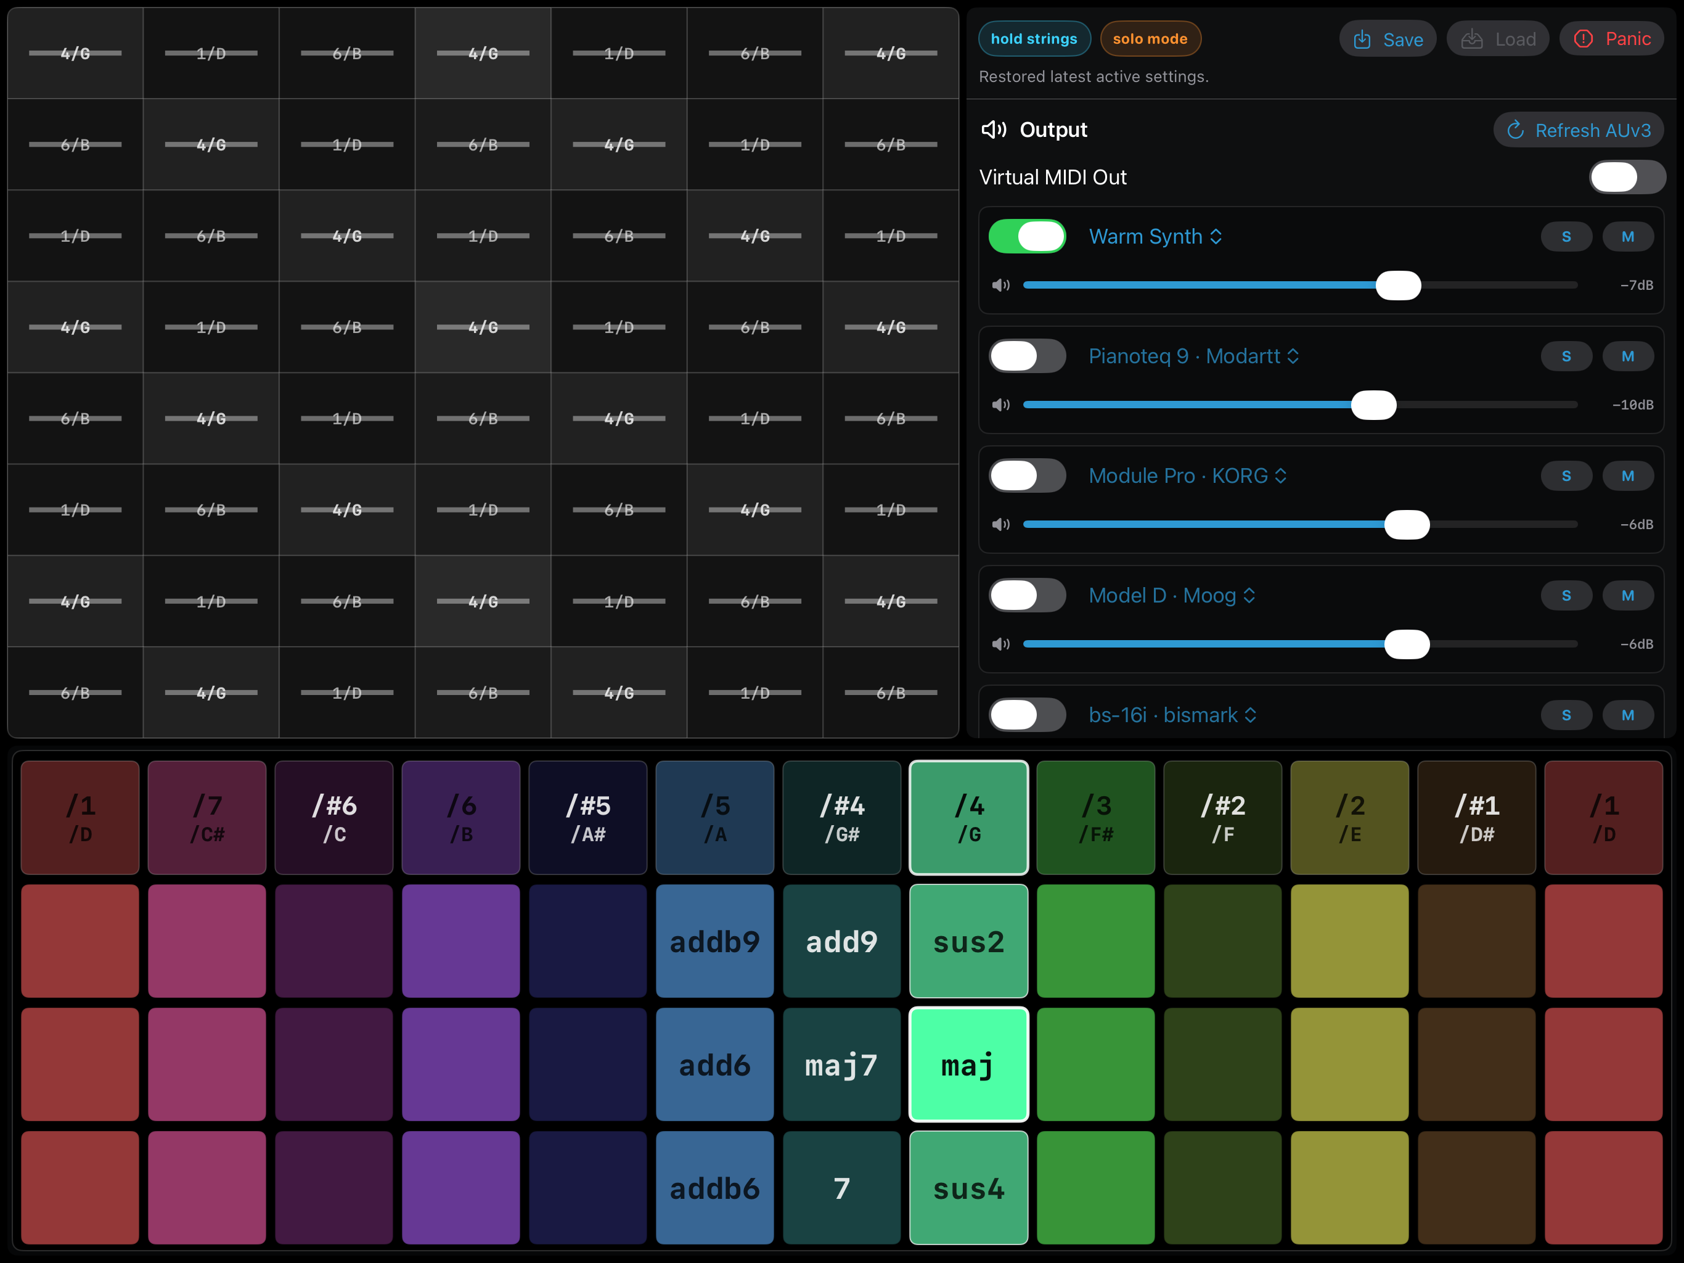This screenshot has width=1684, height=1263.
Task: Play the addb9 chord pad
Action: pyautogui.click(x=715, y=942)
